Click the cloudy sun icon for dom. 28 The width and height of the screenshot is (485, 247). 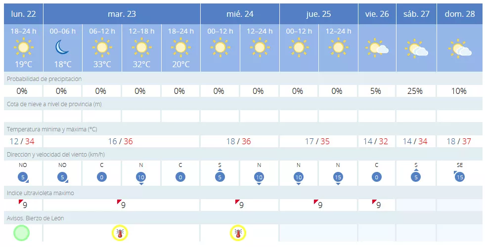click(x=459, y=49)
